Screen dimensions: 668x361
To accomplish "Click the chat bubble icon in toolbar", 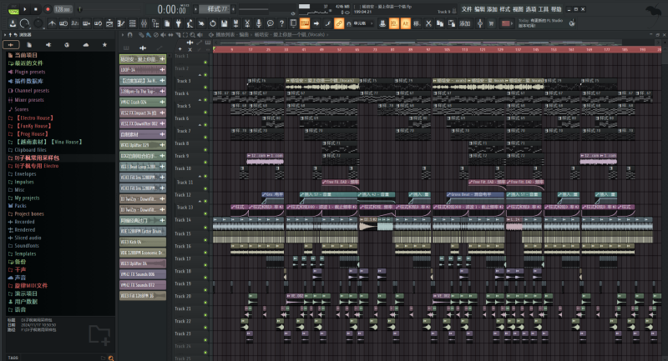I will point(270,23).
